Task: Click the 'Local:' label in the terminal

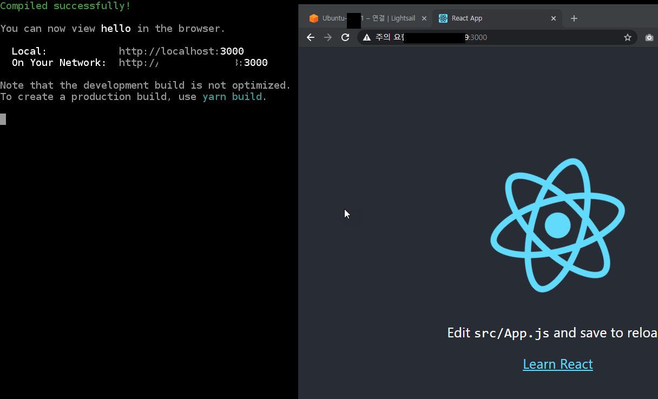Action: tap(29, 51)
